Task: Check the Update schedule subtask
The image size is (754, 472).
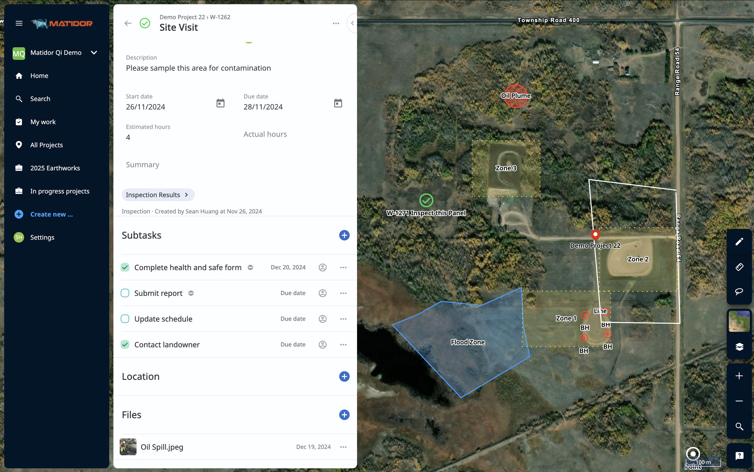Action: [x=125, y=319]
